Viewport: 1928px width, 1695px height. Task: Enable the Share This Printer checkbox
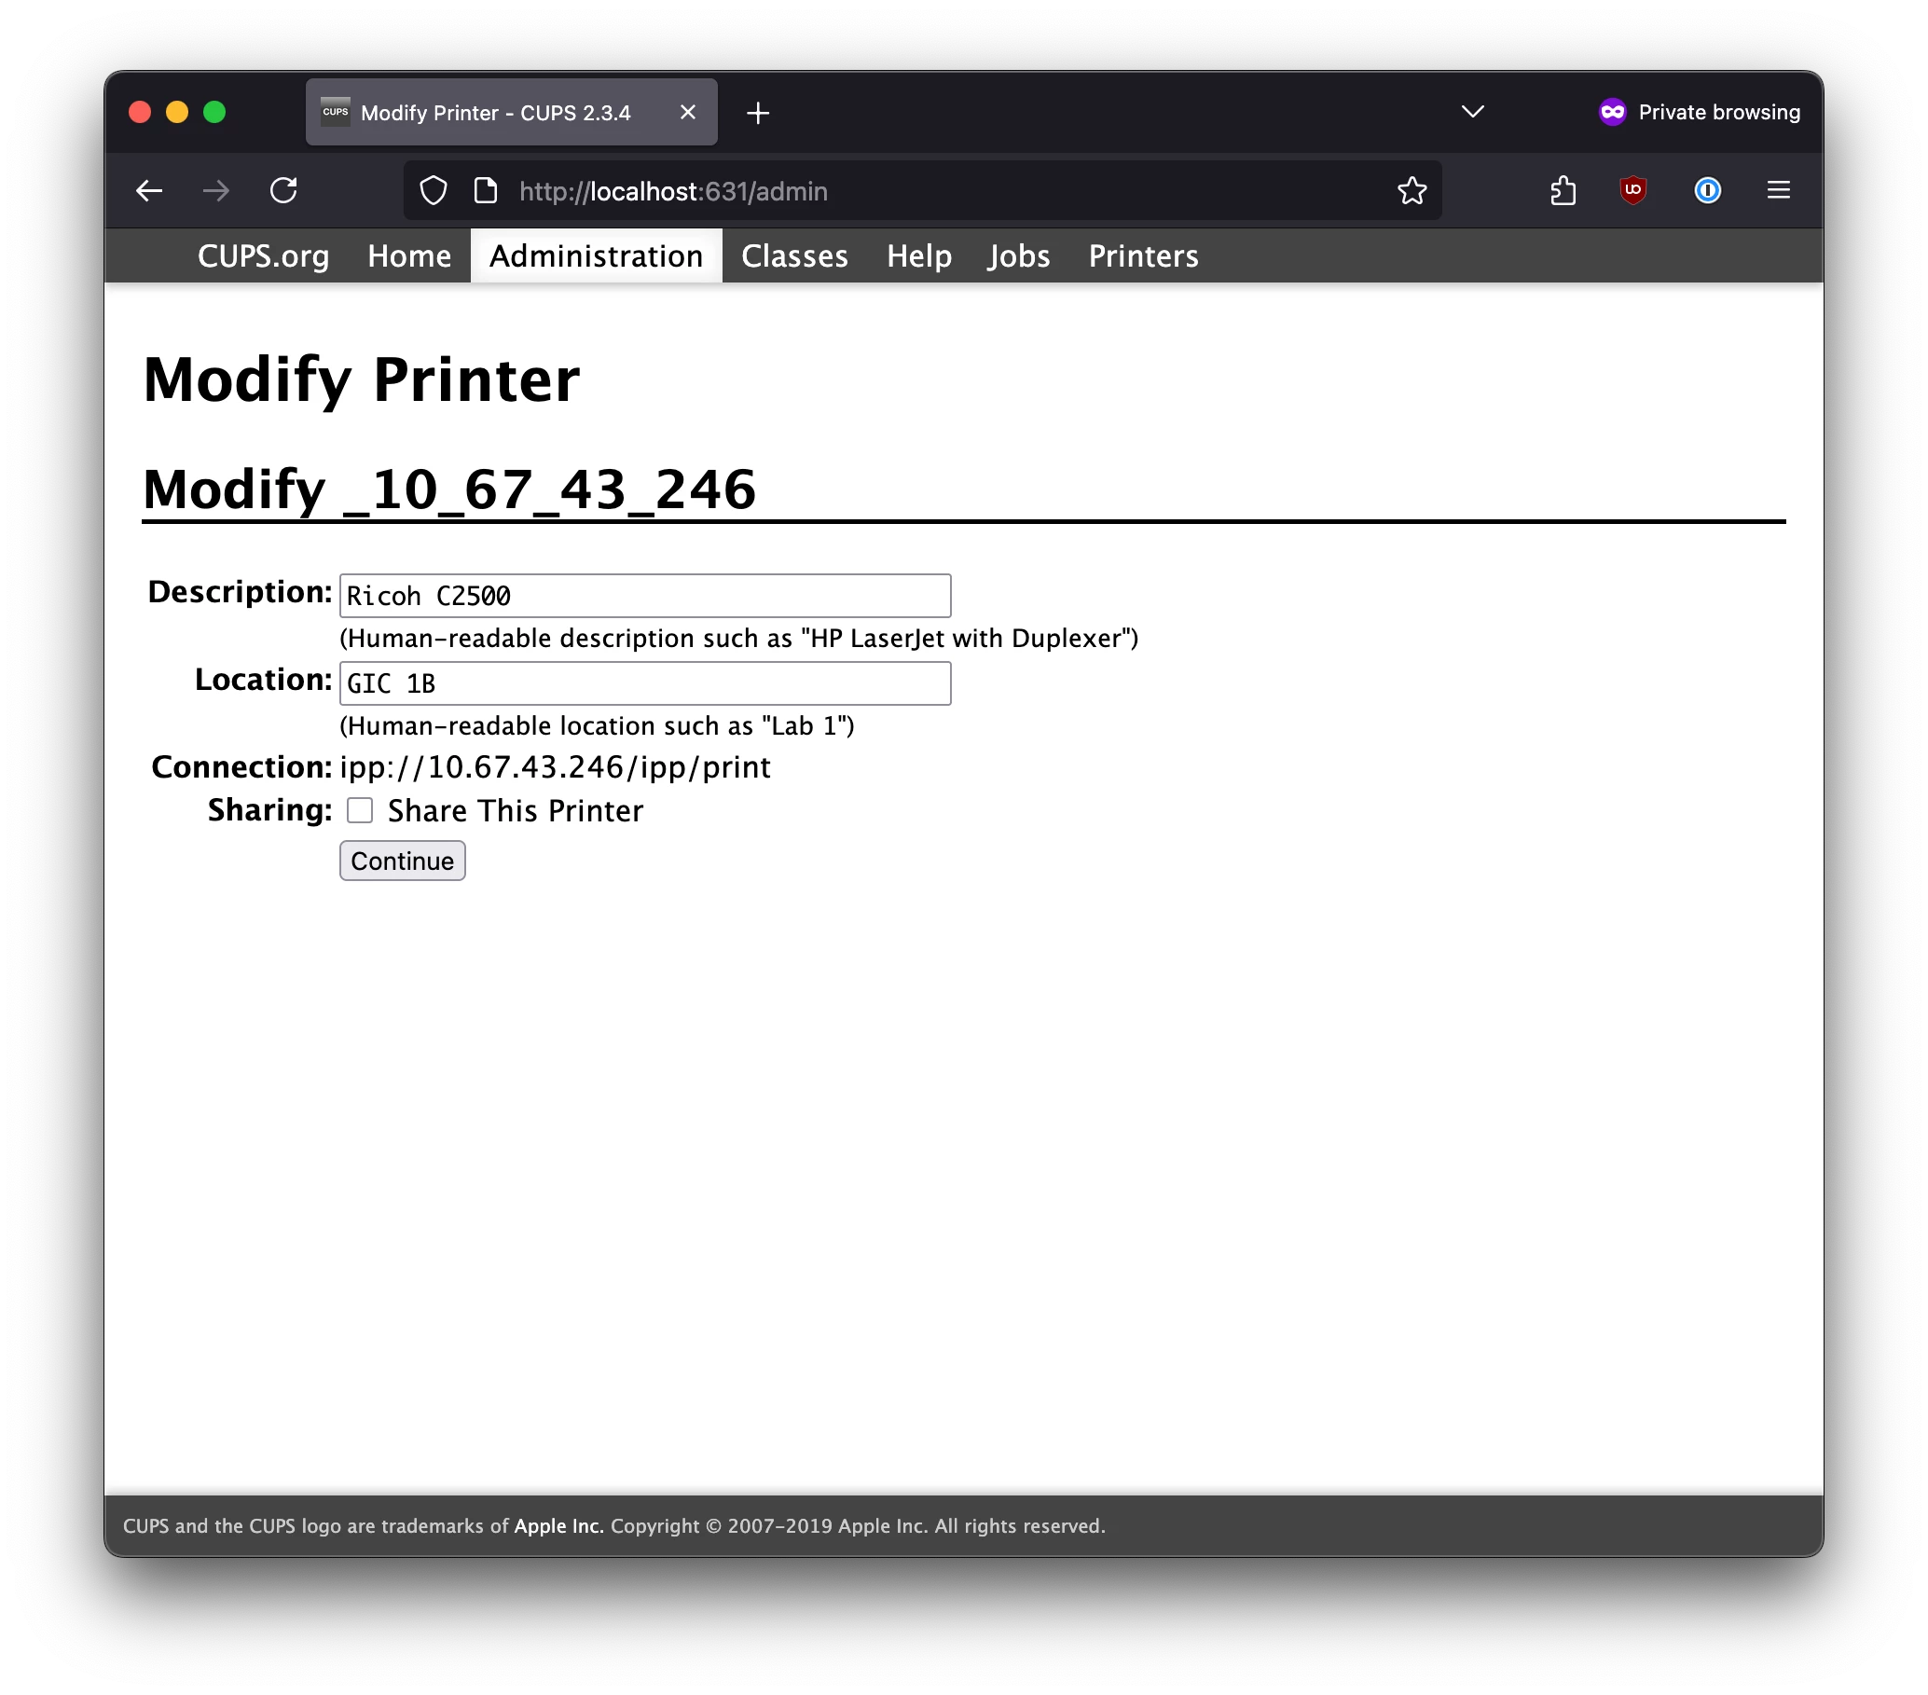coord(360,810)
